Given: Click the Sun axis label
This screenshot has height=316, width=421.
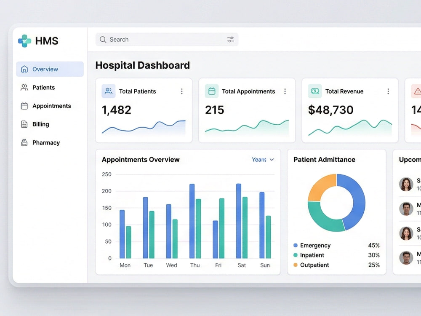Looking at the screenshot, I should pyautogui.click(x=265, y=265).
